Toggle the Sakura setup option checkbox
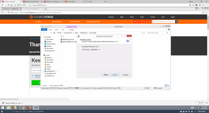This screenshot has height=113, width=209. click(x=83, y=50)
